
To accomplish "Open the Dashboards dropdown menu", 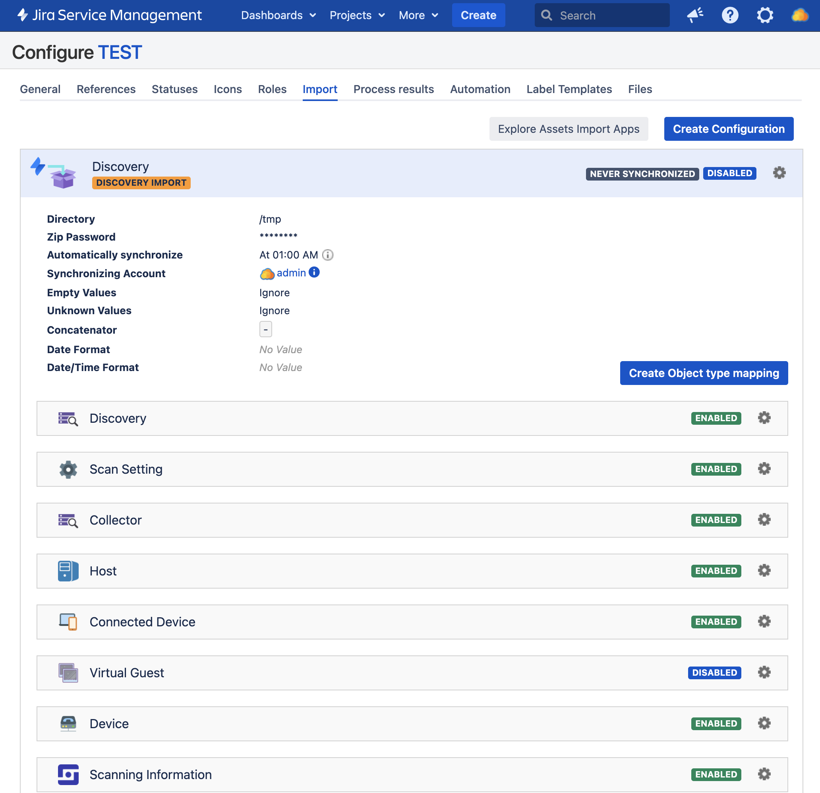I will [278, 16].
